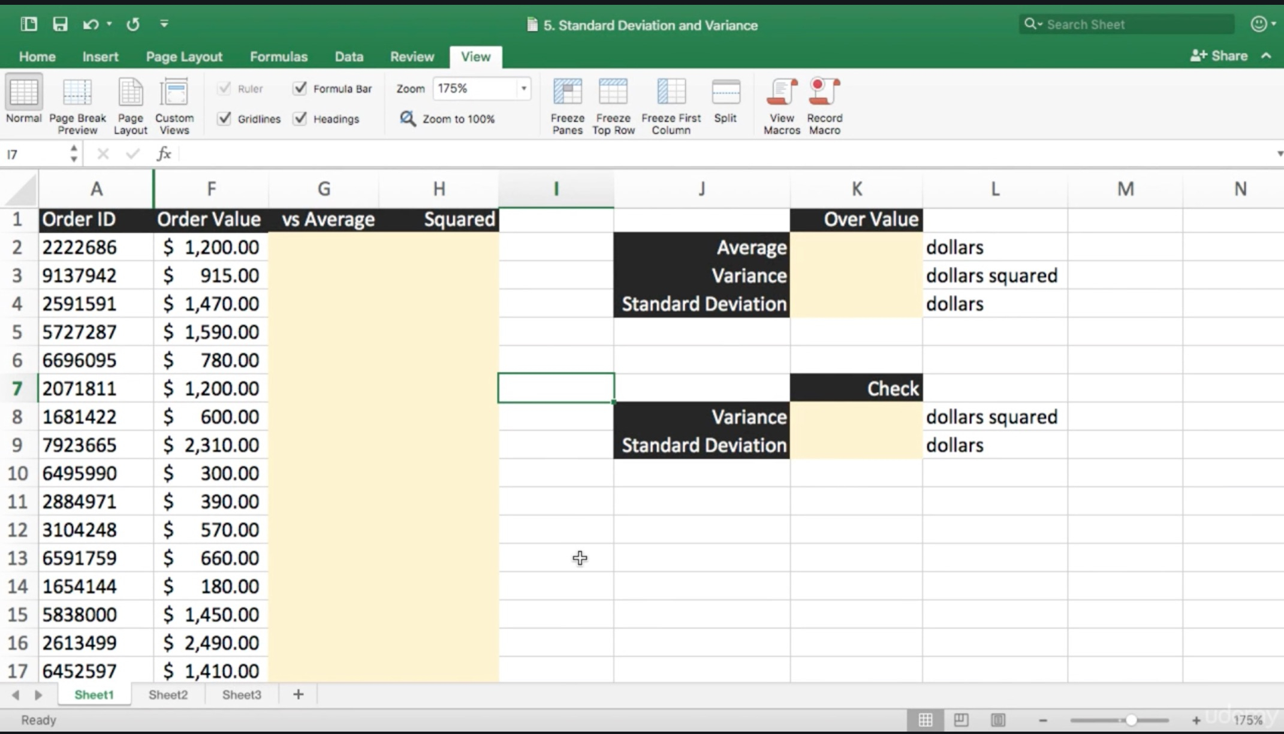Image resolution: width=1284 pixels, height=734 pixels.
Task: Select the Formulas ribbon tab
Action: point(278,56)
